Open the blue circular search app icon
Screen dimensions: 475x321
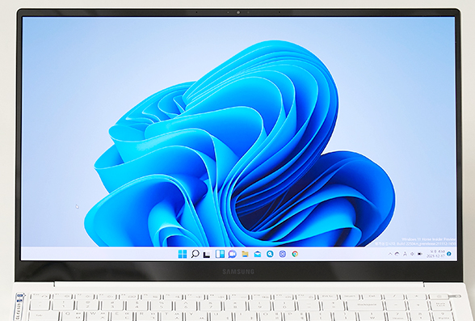[x=270, y=254]
